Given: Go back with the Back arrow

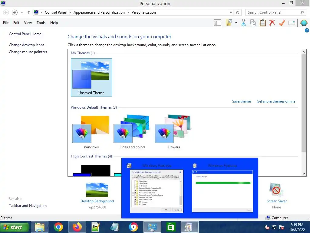Looking at the screenshot, I should (6, 12).
